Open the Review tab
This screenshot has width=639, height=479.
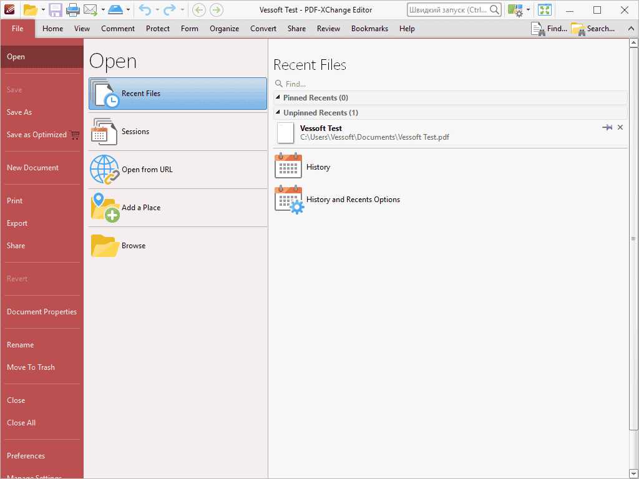[328, 29]
